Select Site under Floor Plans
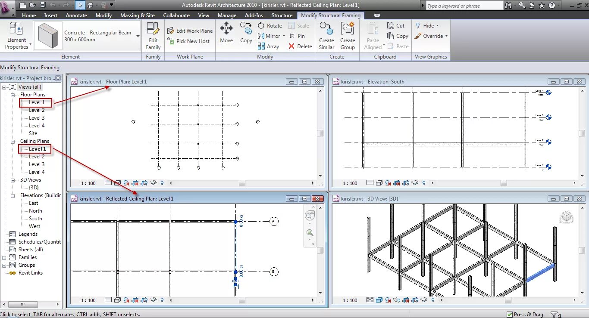 33,133
